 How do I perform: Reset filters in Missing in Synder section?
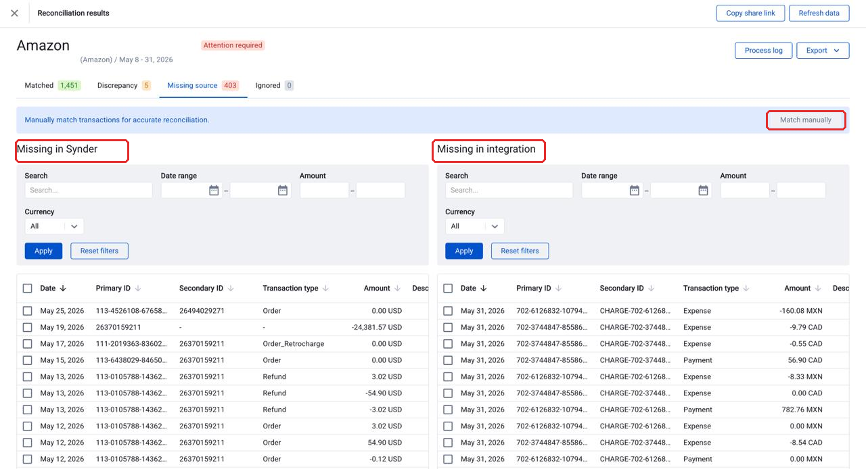point(99,251)
